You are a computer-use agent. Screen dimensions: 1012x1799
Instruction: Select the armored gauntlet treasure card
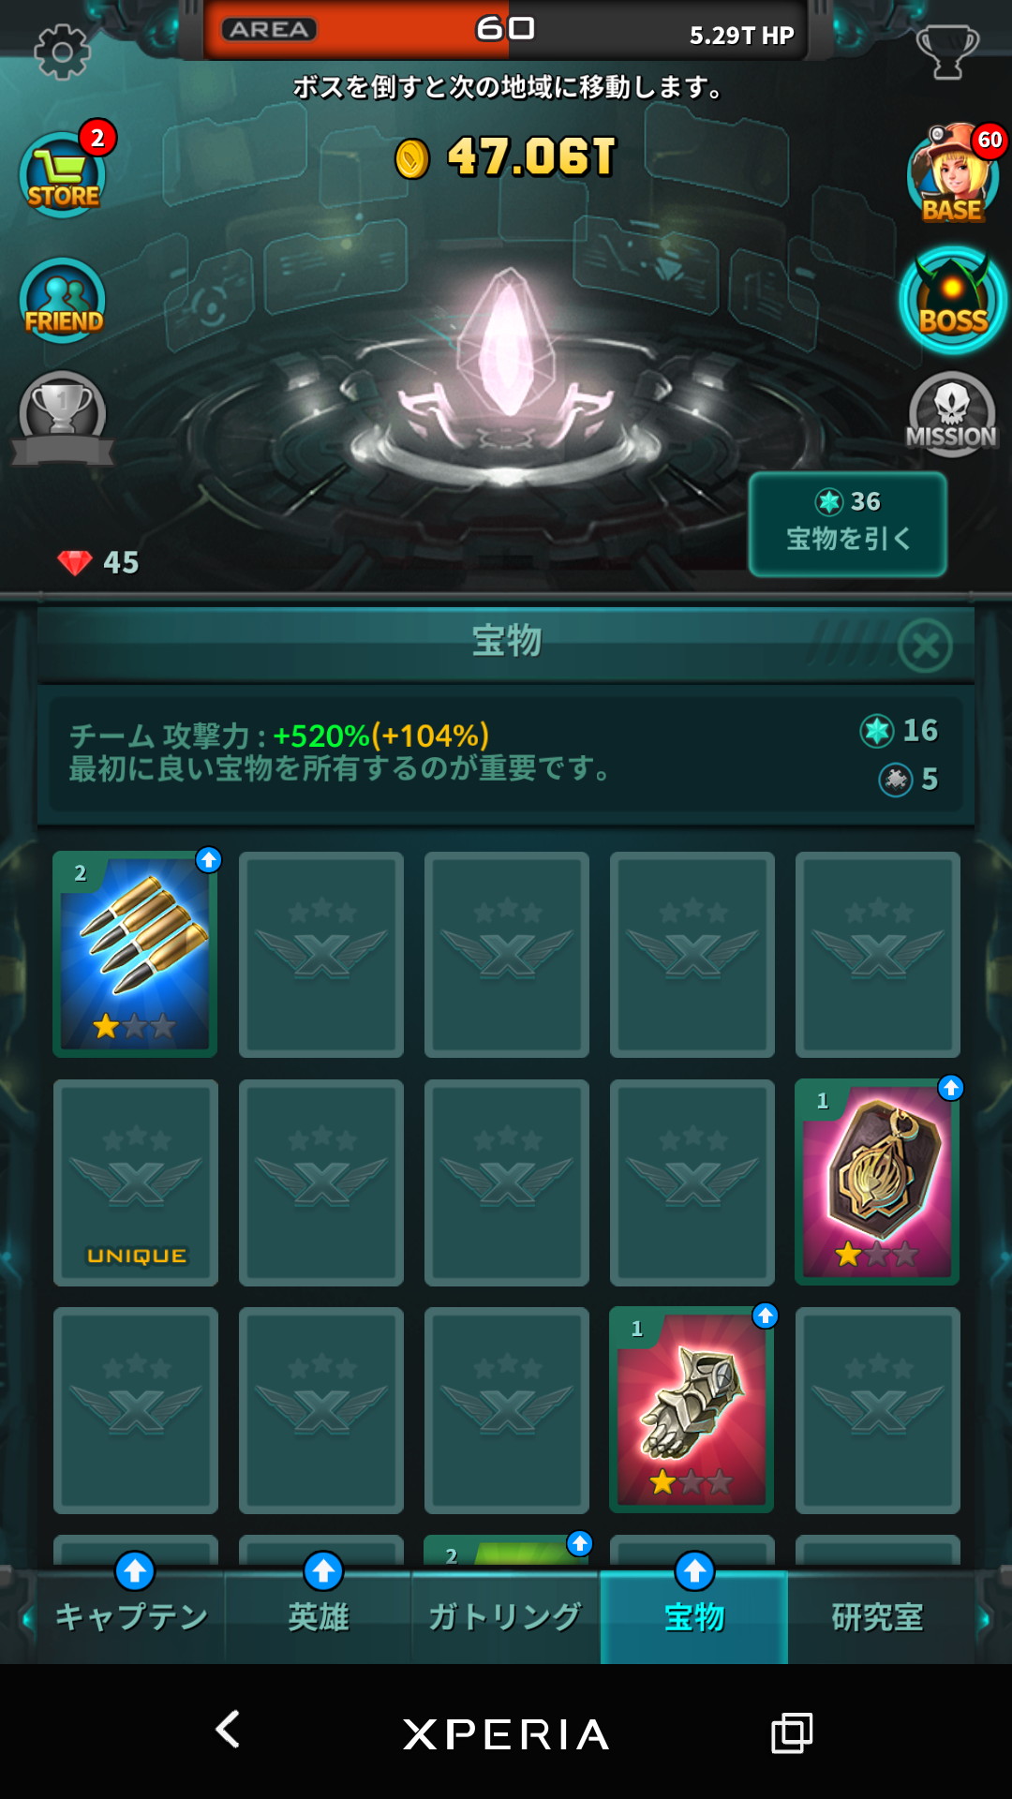click(692, 1409)
